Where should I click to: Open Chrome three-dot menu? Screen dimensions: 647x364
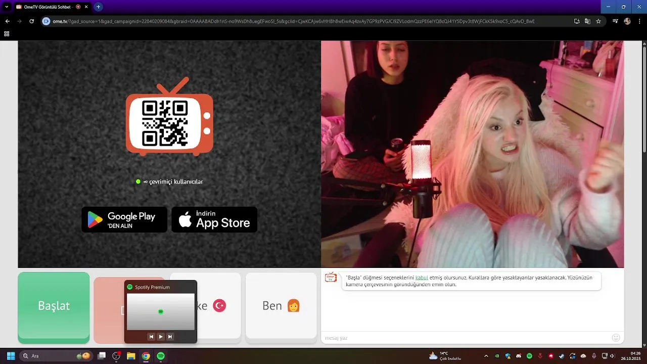pos(639,21)
